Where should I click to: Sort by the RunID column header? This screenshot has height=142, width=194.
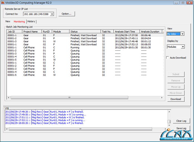pyautogui.click(x=47, y=31)
